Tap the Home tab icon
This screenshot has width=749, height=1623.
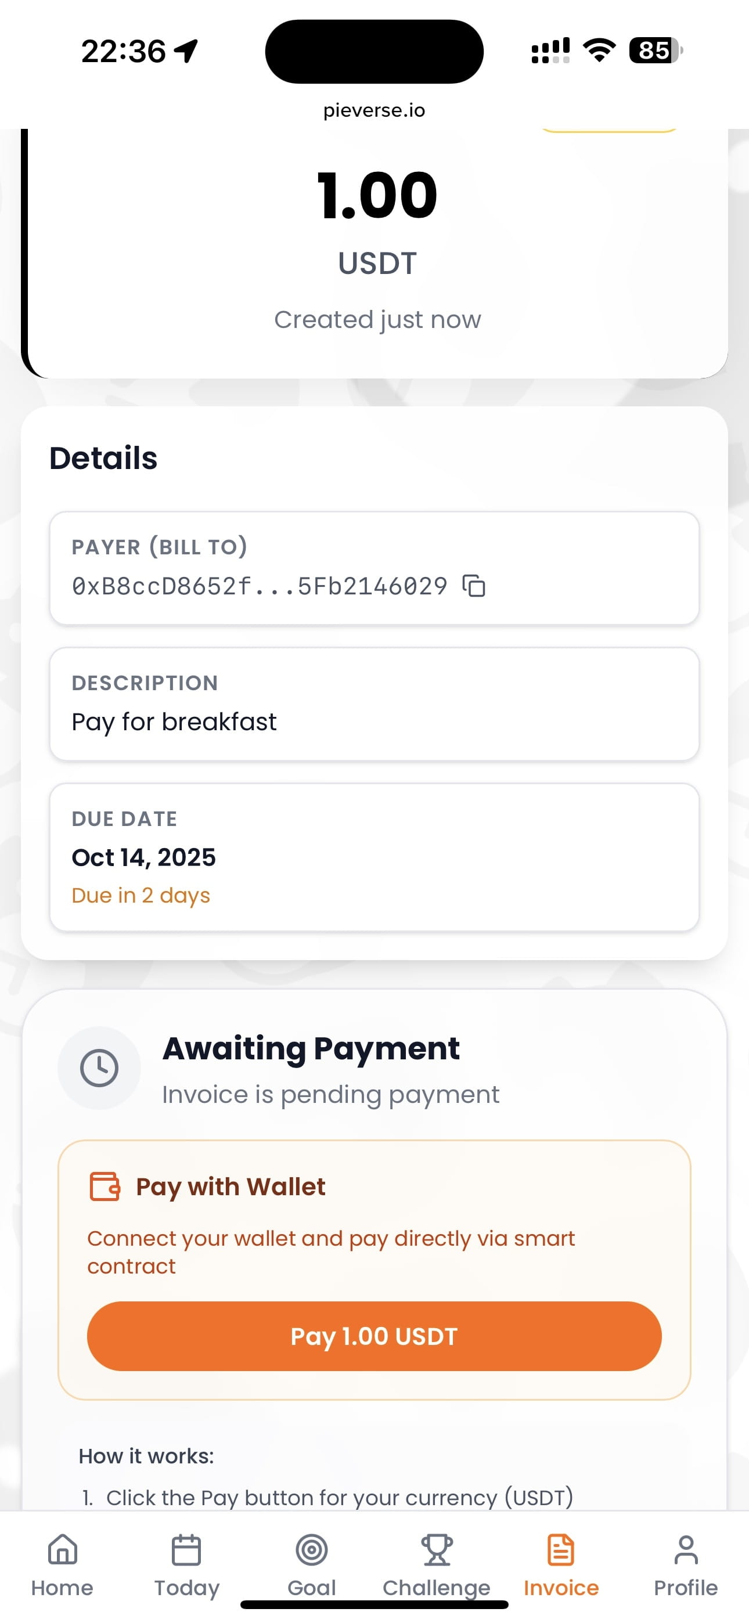pyautogui.click(x=63, y=1549)
